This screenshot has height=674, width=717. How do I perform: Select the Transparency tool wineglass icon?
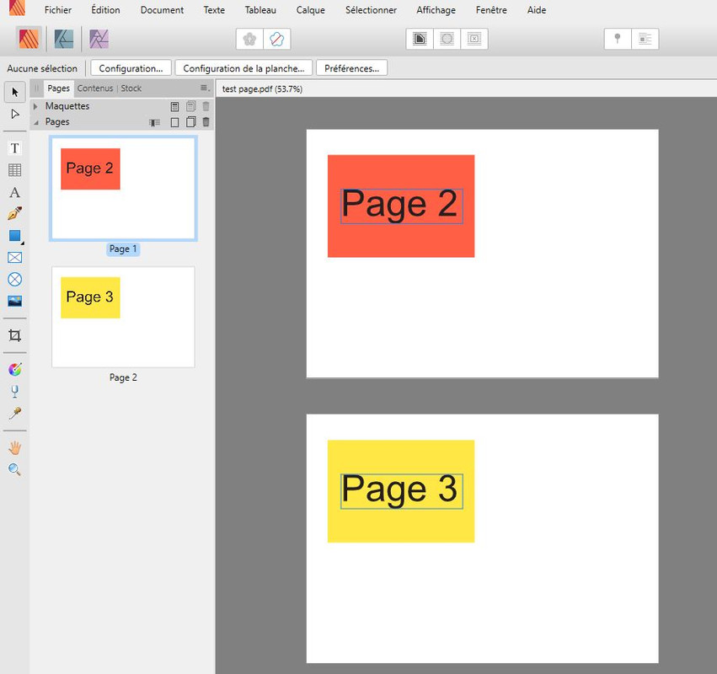tap(14, 392)
